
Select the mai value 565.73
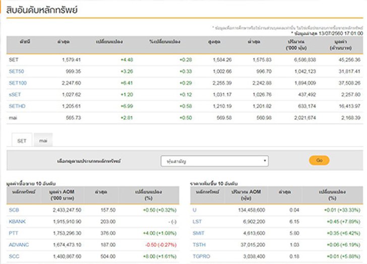(x=74, y=118)
